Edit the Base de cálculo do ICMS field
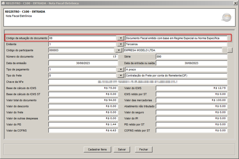 (x=83, y=88)
